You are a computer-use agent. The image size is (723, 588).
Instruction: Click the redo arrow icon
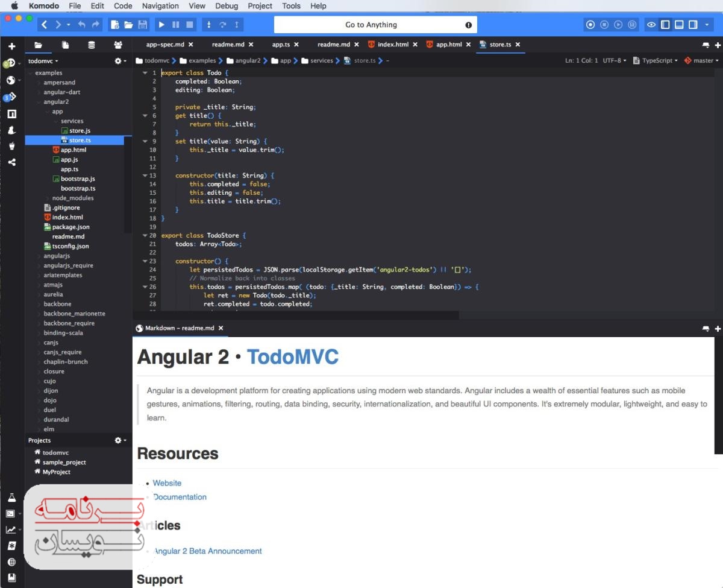coord(96,25)
